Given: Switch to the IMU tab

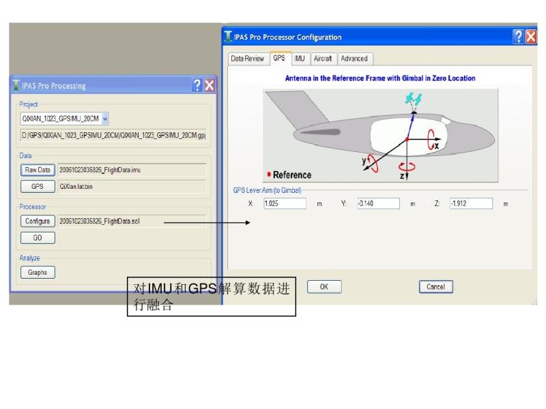Looking at the screenshot, I should (x=300, y=59).
